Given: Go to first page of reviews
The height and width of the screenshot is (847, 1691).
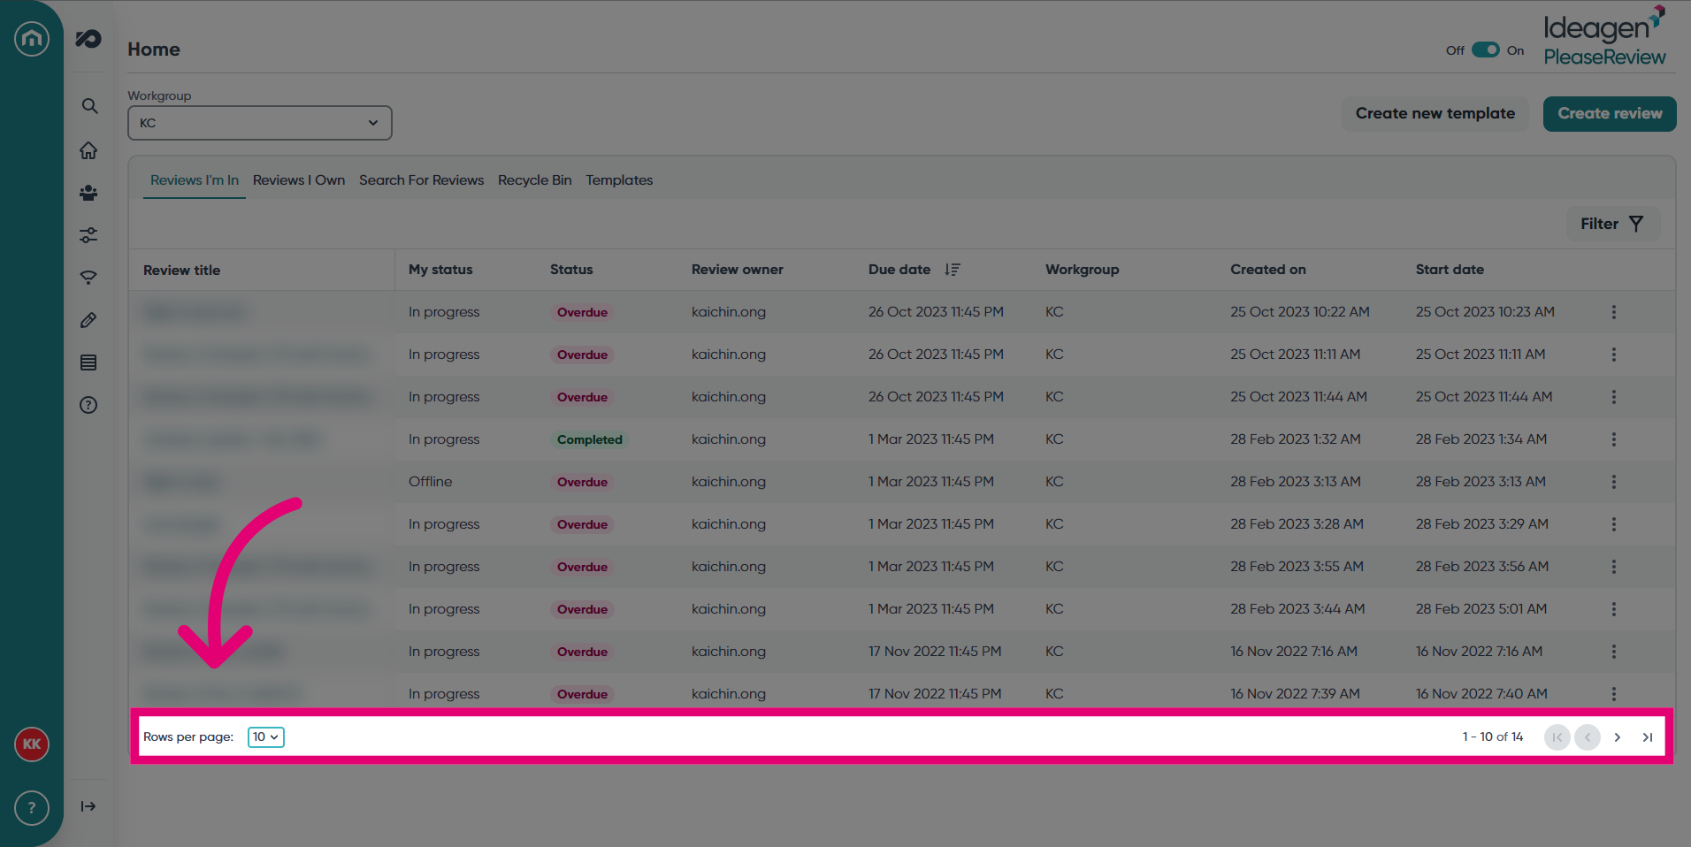Looking at the screenshot, I should [1557, 737].
